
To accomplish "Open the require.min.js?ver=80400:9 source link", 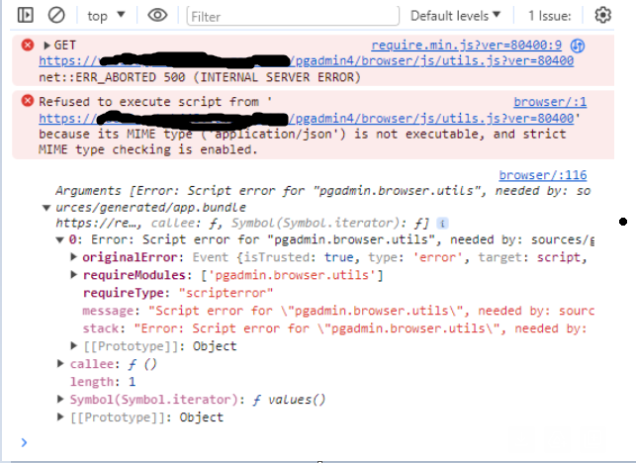I will (466, 46).
